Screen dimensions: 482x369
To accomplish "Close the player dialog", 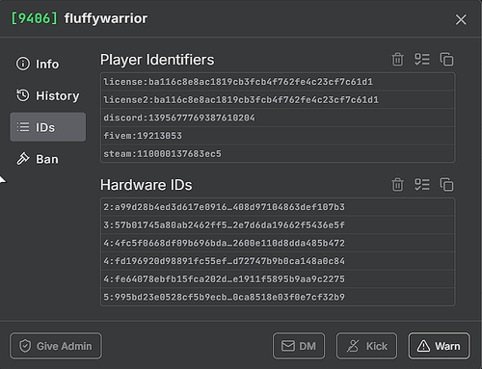I will click(x=461, y=19).
